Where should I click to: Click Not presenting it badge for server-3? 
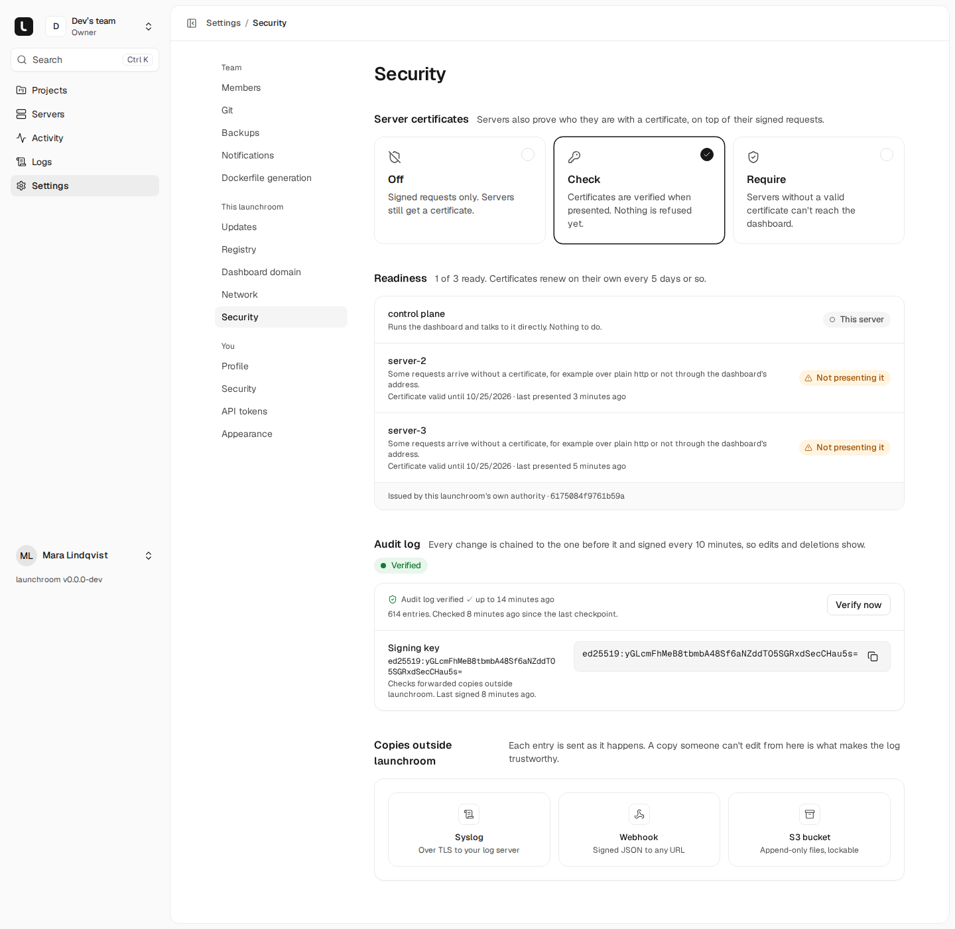[x=845, y=448]
